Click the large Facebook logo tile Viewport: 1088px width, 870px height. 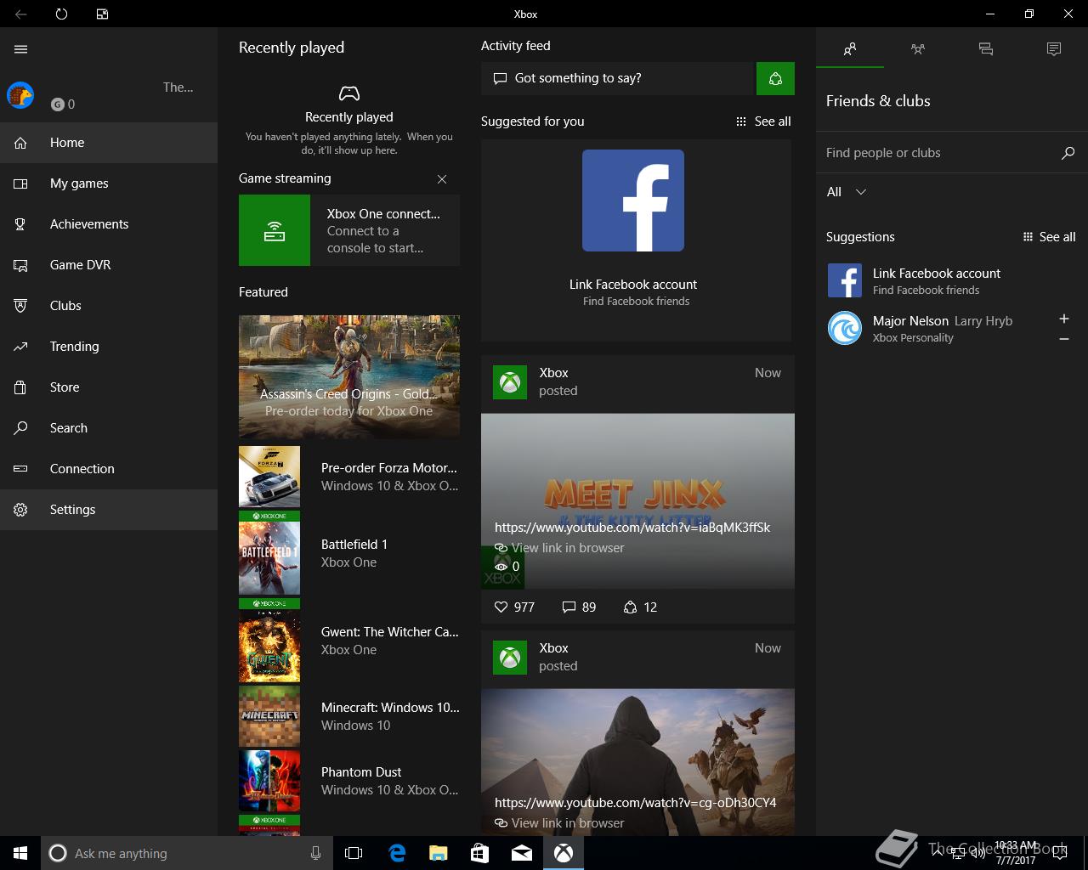point(633,201)
